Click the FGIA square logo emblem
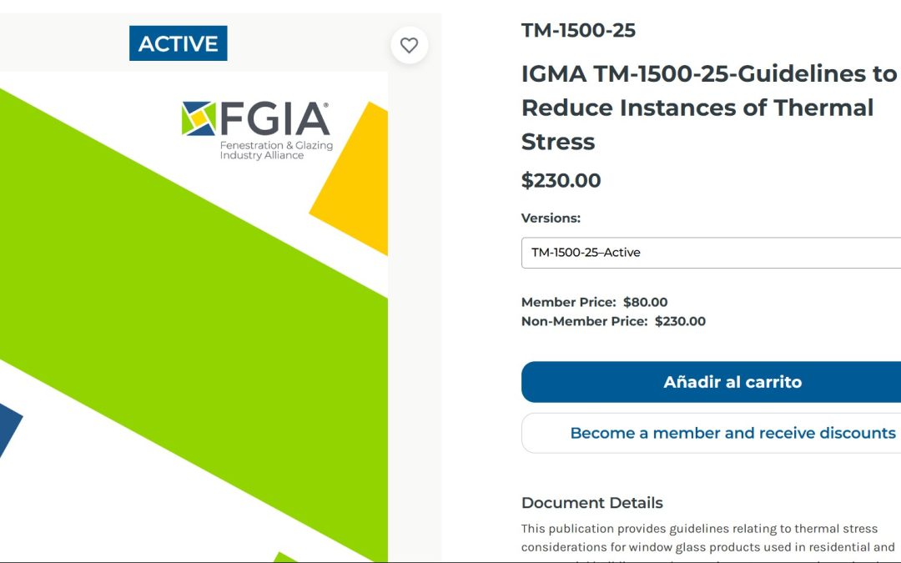The image size is (901, 563). (199, 118)
